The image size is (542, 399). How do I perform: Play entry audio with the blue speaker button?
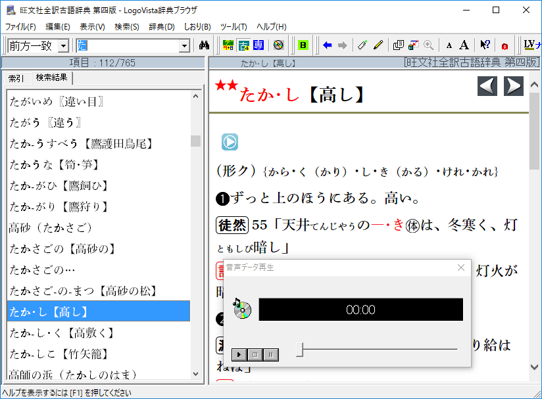pyautogui.click(x=230, y=141)
